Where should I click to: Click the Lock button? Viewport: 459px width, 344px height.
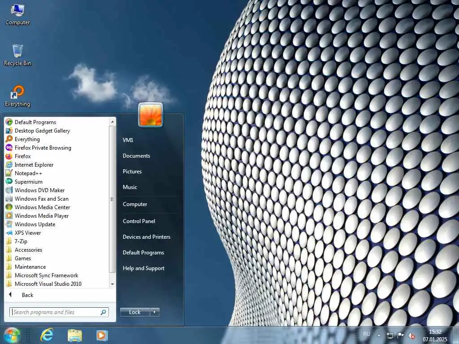click(135, 312)
